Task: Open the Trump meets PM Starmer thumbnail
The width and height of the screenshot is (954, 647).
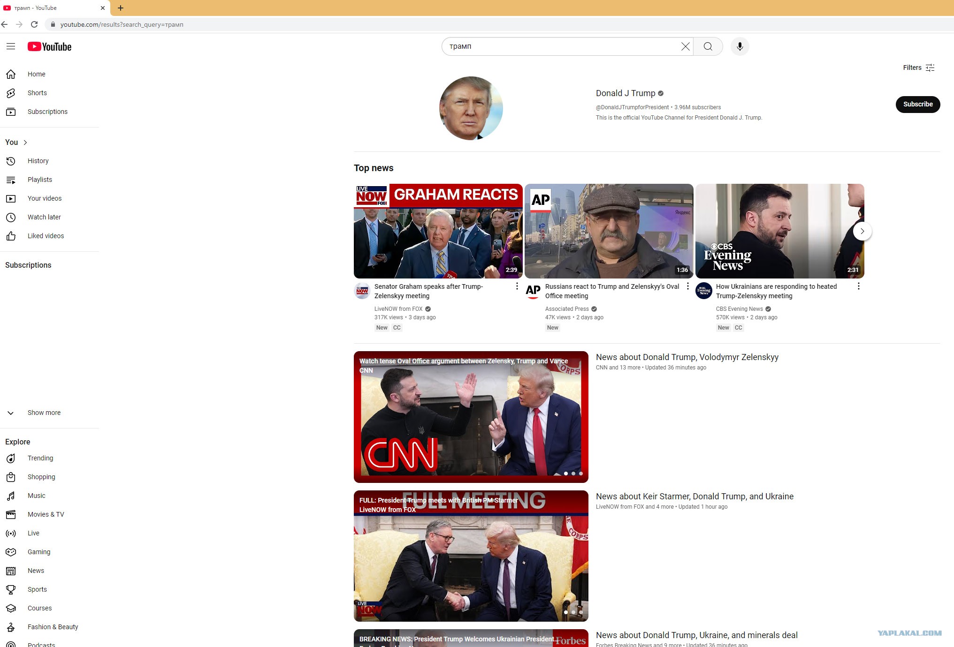Action: point(471,556)
